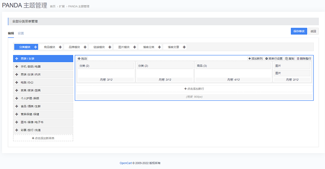Click 点击添加新行 to add a row
The height and width of the screenshot is (169, 325).
[194, 89]
